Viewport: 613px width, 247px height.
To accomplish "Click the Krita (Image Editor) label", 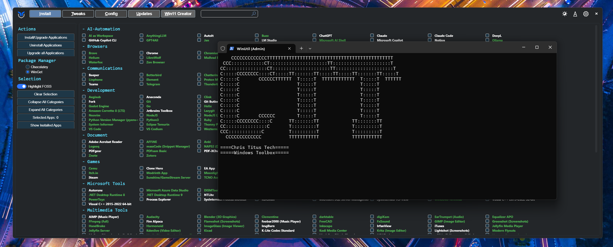I will 392,231.
